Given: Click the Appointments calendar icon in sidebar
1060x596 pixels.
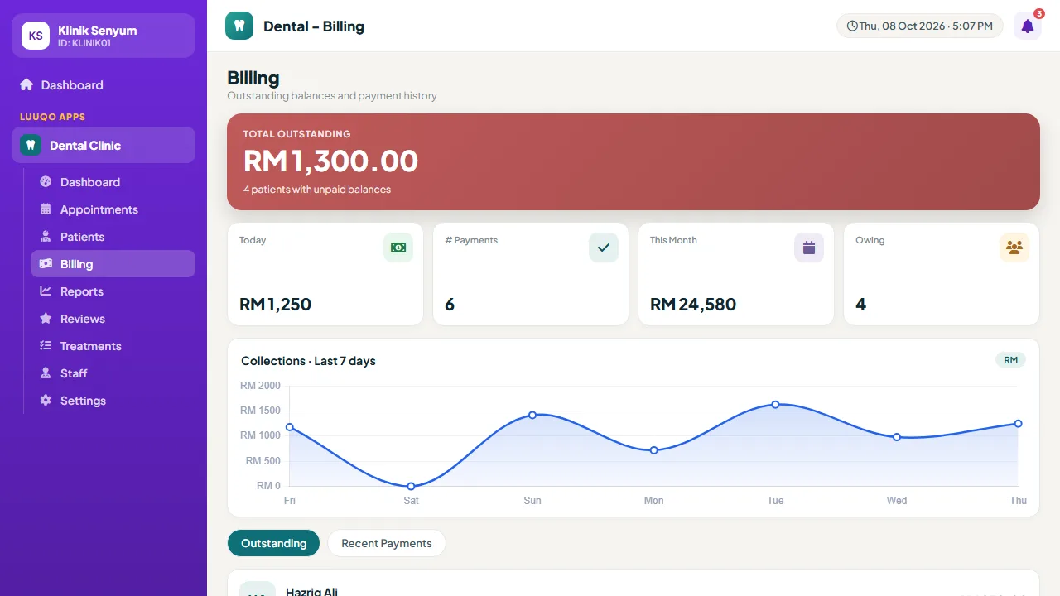Looking at the screenshot, I should [46, 209].
